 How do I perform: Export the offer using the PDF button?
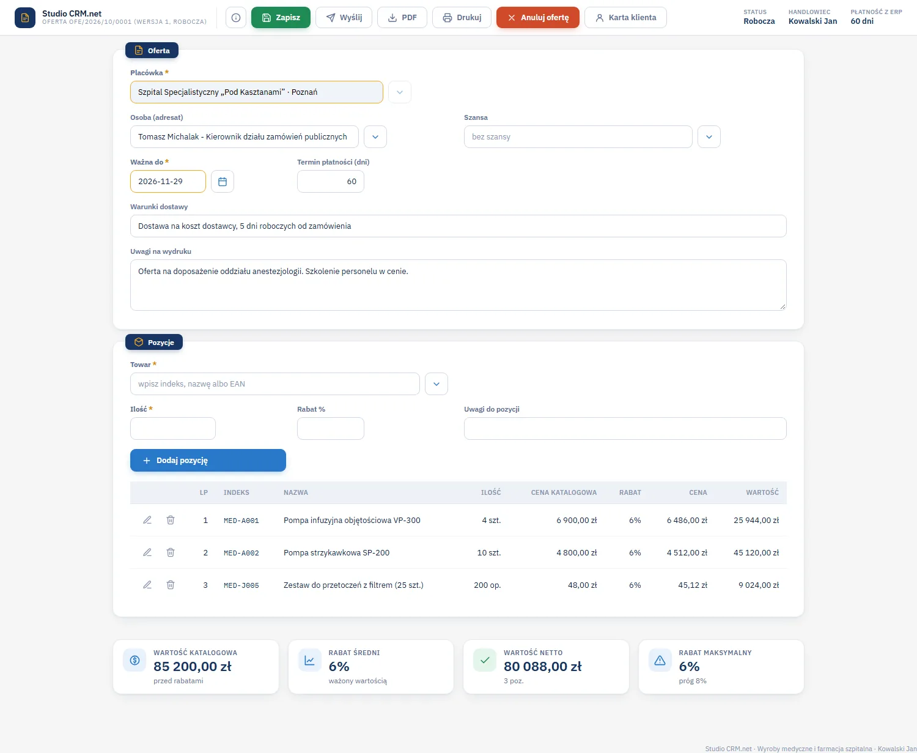pos(402,18)
